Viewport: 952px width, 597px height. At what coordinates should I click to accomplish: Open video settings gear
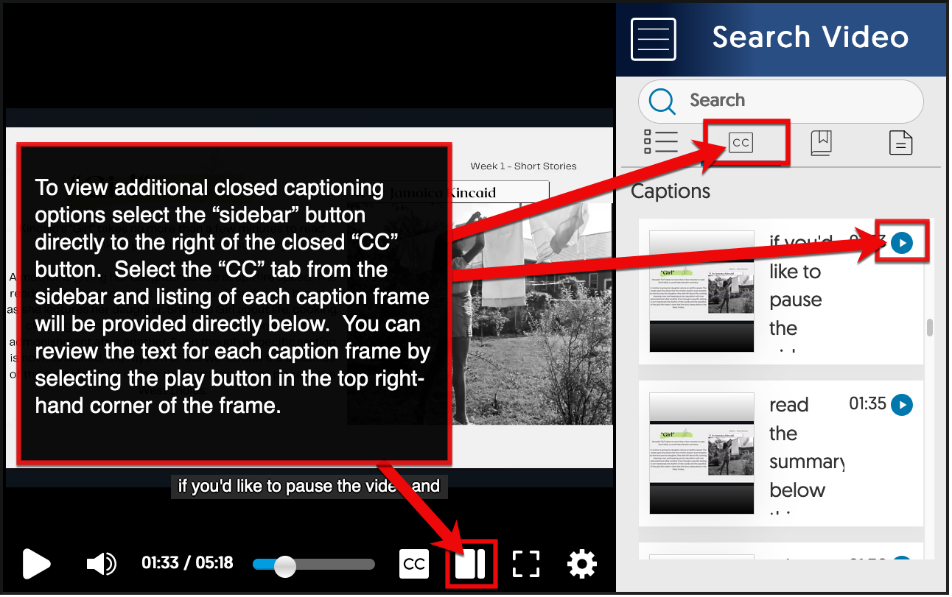581,564
